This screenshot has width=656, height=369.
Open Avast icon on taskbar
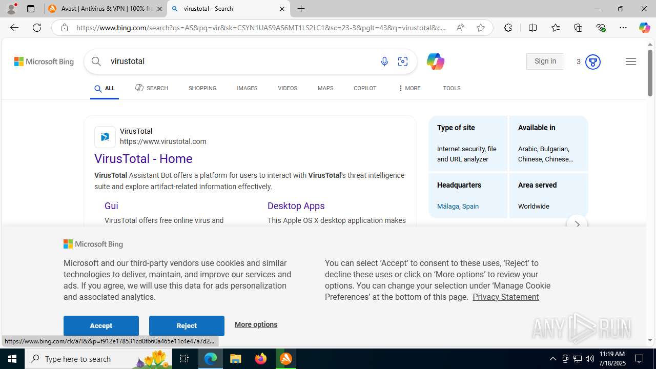click(x=286, y=359)
